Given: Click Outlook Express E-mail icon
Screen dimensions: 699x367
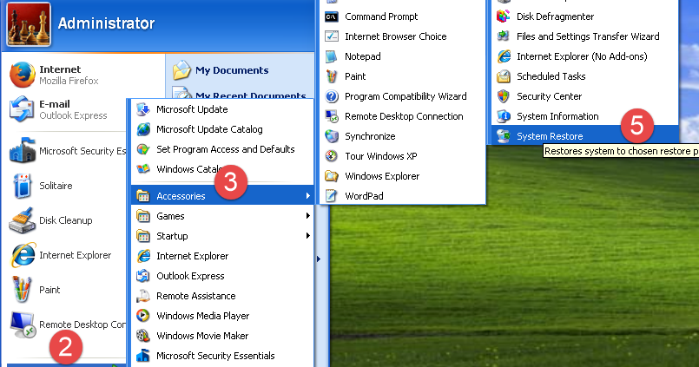Looking at the screenshot, I should point(22,109).
